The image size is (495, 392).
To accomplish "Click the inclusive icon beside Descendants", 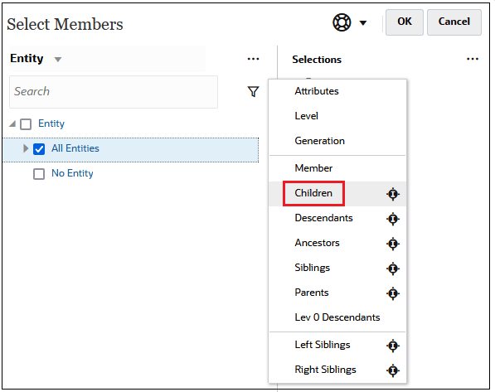I will pyautogui.click(x=393, y=219).
